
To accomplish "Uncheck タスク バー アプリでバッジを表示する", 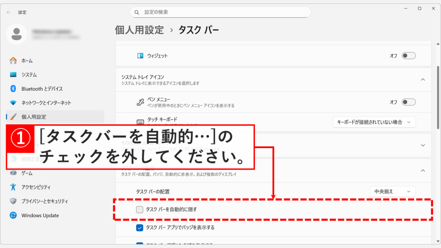I will tap(140, 227).
